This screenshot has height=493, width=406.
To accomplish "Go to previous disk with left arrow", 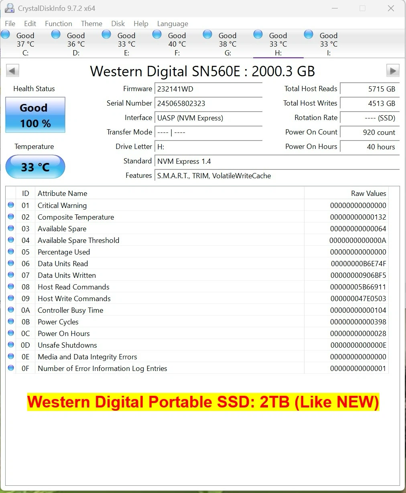I will point(12,71).
